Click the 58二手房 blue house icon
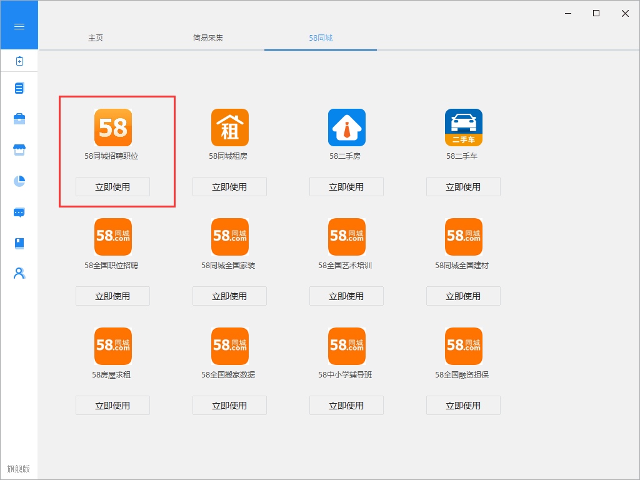This screenshot has width=640, height=480. [346, 127]
